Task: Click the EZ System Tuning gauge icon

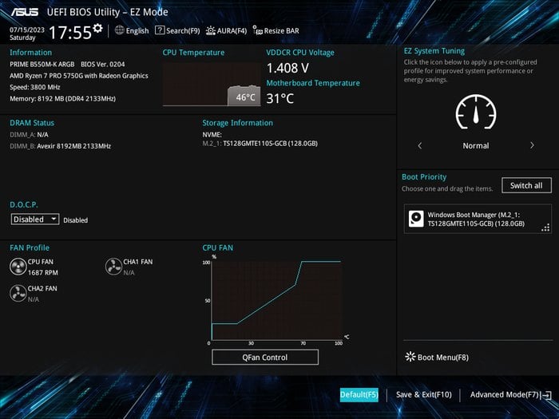Action: tap(476, 112)
